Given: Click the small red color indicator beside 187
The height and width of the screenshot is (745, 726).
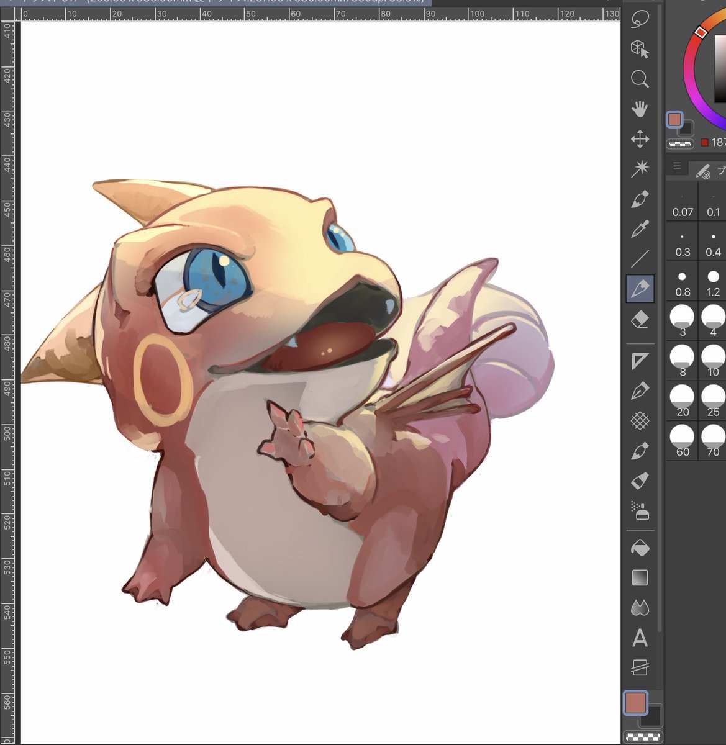Looking at the screenshot, I should click(704, 142).
